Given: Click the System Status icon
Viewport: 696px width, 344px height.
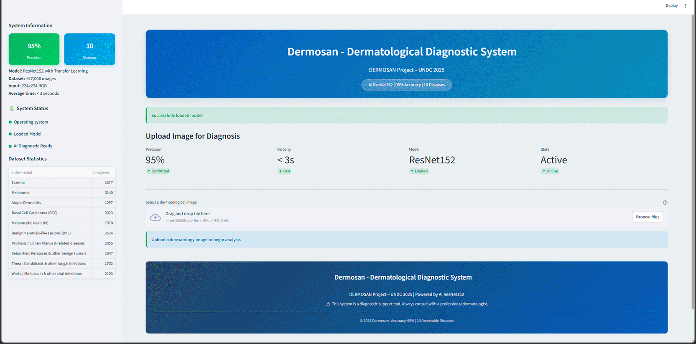Looking at the screenshot, I should pos(12,109).
